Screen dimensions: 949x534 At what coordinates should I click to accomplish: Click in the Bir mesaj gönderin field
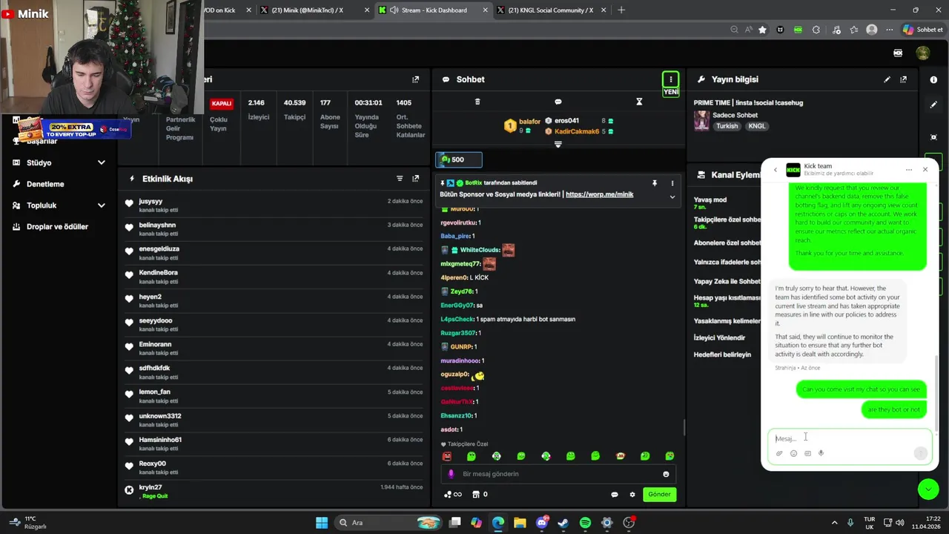[558, 474]
